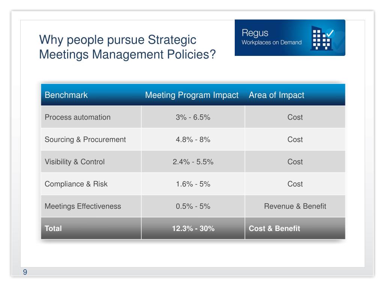
Task: Click the Regus Workplaces on Demand logo
Action: click(290, 38)
